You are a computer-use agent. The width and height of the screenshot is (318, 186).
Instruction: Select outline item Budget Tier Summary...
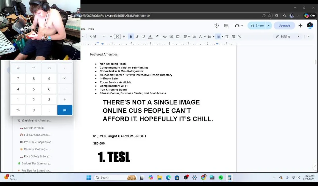(36, 163)
